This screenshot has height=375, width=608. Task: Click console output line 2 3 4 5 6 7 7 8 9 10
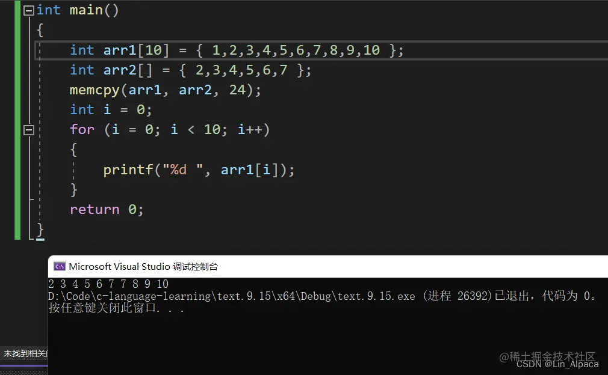(108, 284)
